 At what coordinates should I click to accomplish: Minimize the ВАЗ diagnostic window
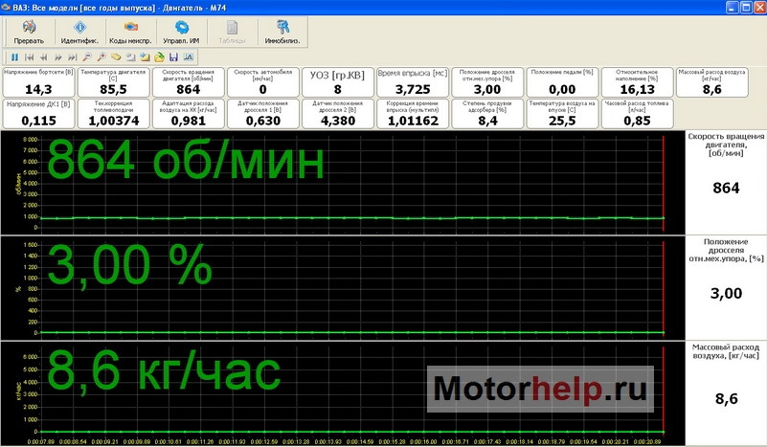point(733,8)
